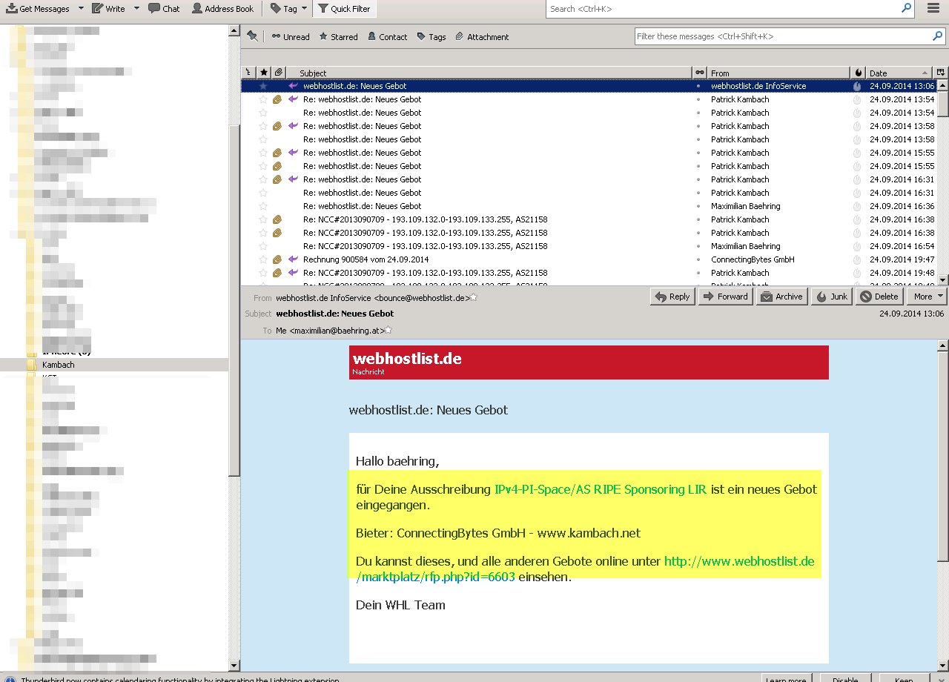Image resolution: width=949 pixels, height=682 pixels.
Task: Sort messages by the Subject column
Action: [489, 73]
